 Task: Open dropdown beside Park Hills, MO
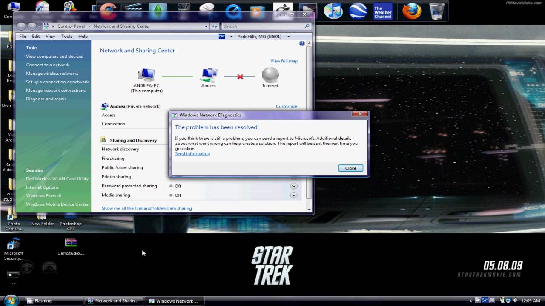288,37
